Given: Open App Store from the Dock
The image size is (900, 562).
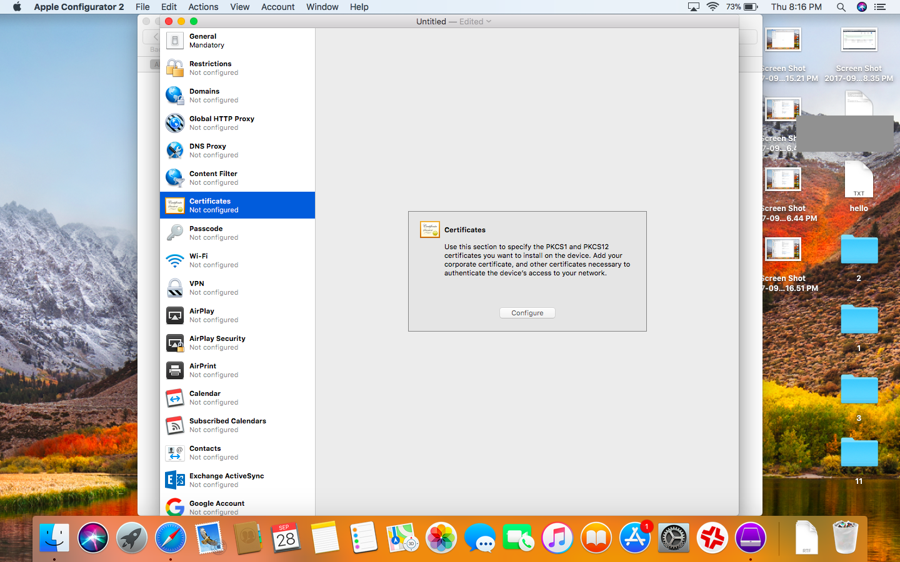Looking at the screenshot, I should coord(635,537).
